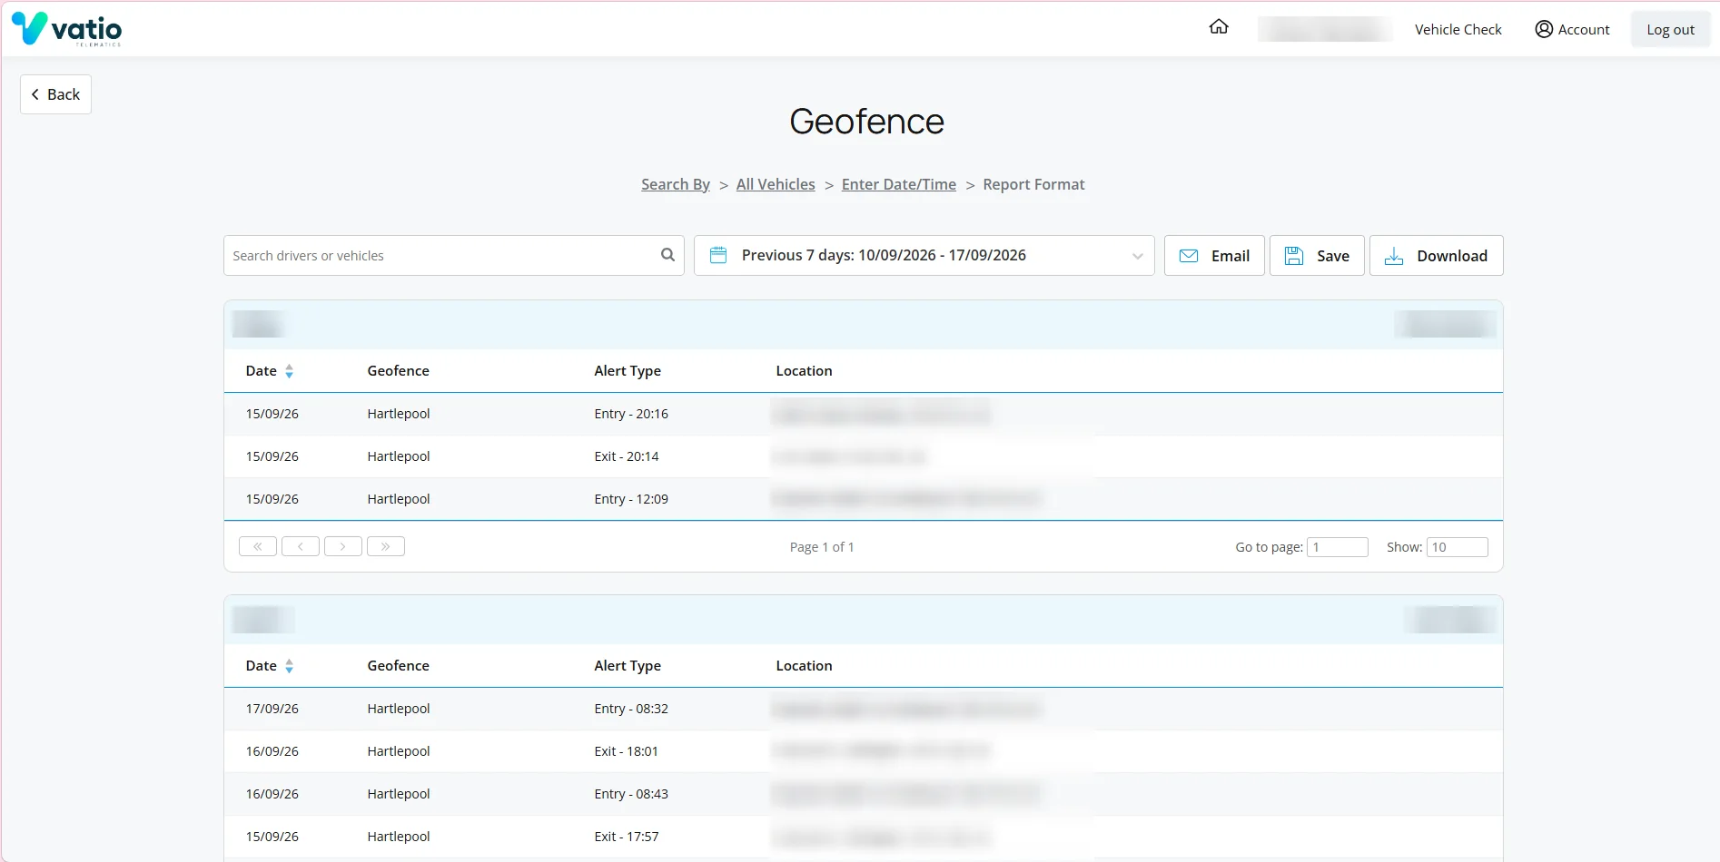The image size is (1720, 862).
Task: Select the Exit - 20:14 alert cell
Action: coord(627,456)
